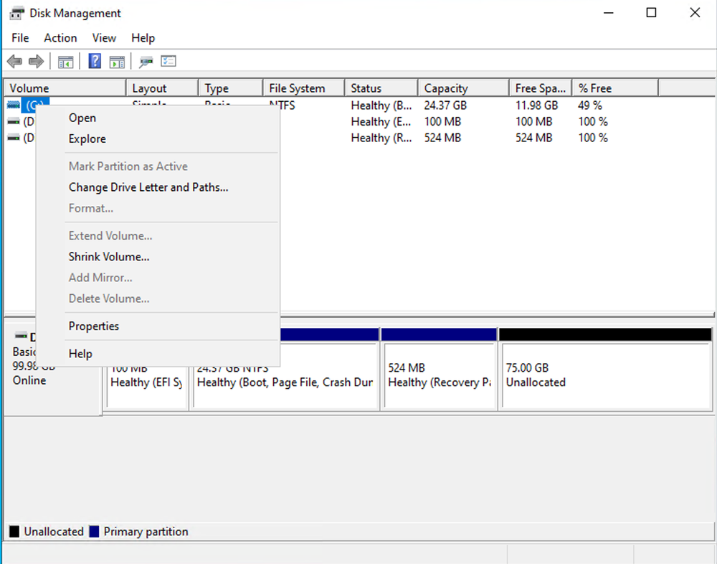Click the rightmost checklist toolbar icon
Viewport: 717px width, 564px height.
[x=168, y=61]
